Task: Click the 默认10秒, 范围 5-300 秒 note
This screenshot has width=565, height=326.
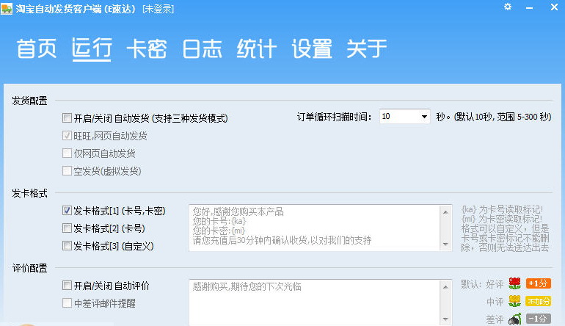Action: click(503, 117)
